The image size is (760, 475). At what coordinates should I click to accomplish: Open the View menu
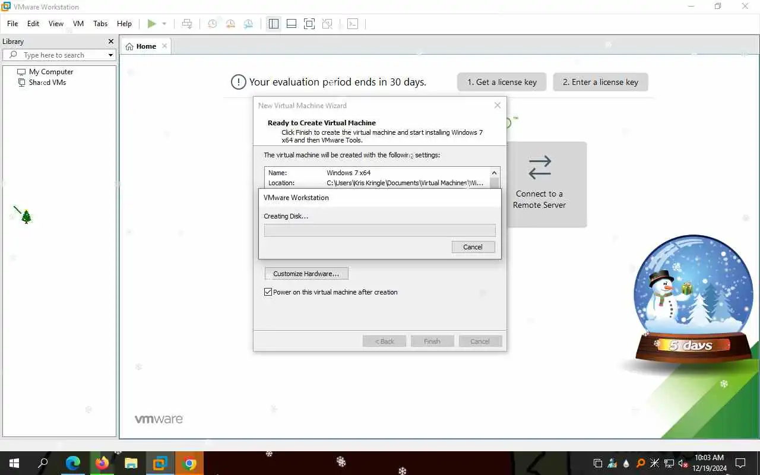[x=56, y=24]
